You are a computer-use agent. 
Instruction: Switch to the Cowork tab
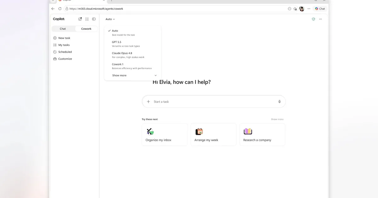click(x=86, y=29)
